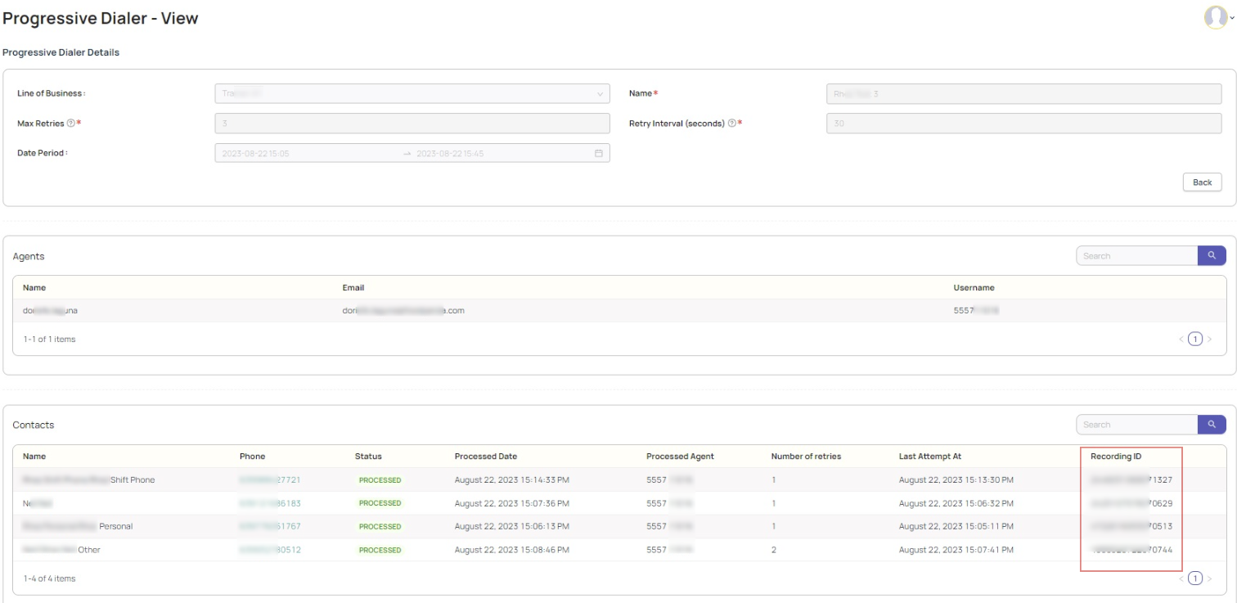Click the '1-4 of 4 items' label
Image resolution: width=1237 pixels, height=603 pixels.
coord(49,578)
